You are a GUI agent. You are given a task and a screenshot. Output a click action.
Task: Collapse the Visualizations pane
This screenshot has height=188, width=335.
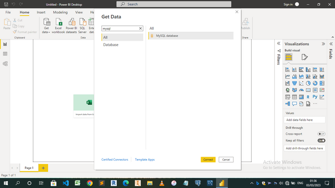coord(323,44)
